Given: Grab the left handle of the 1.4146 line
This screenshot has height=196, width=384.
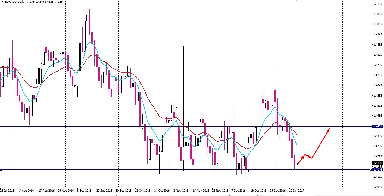Looking at the screenshot, I should (x=1, y=170).
